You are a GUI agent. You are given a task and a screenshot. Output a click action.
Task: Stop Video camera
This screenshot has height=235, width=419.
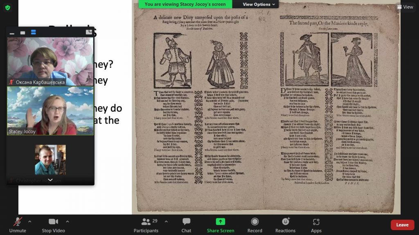(x=53, y=225)
